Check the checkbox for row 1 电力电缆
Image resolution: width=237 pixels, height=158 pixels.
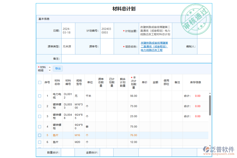point(40,96)
